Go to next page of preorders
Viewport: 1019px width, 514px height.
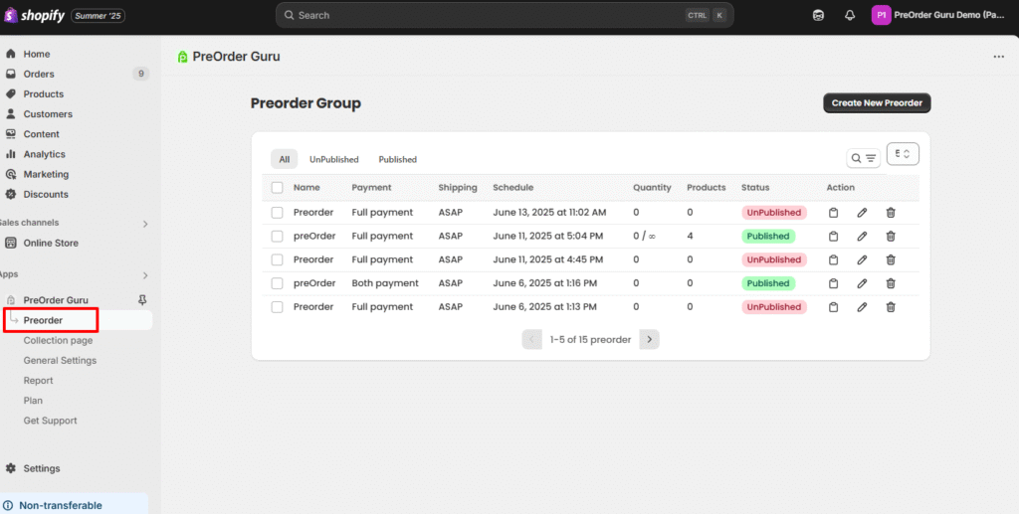click(x=649, y=340)
